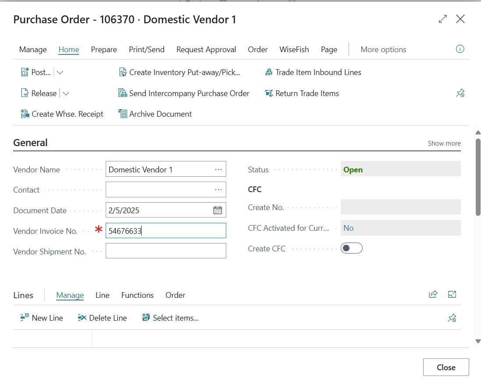Click the Archive Document icon
Screen dimensions: 481x386
click(123, 114)
